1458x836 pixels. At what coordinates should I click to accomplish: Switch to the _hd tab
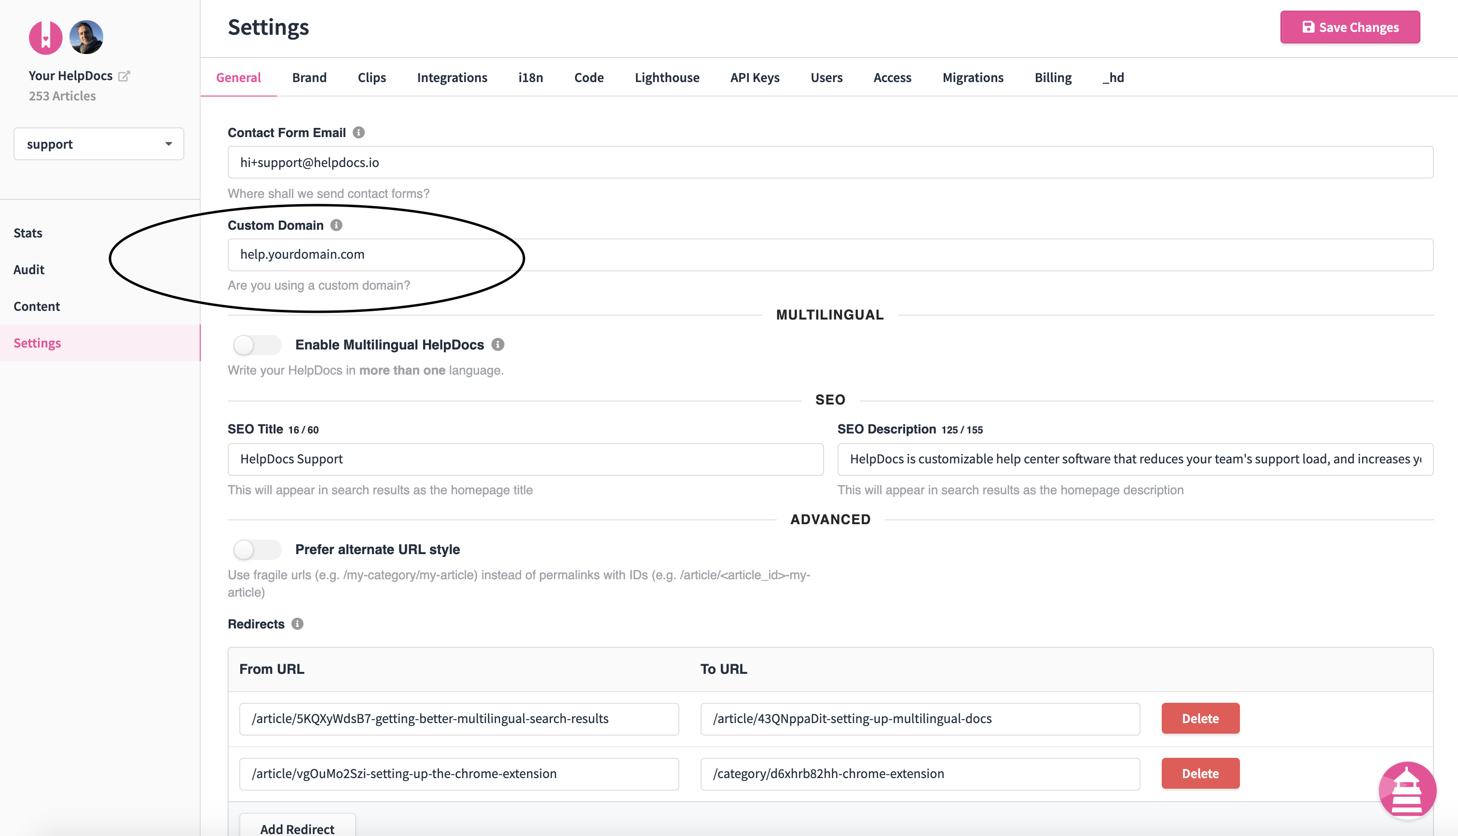(x=1113, y=78)
